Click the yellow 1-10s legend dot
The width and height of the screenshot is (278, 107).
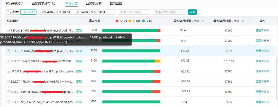(130, 21)
